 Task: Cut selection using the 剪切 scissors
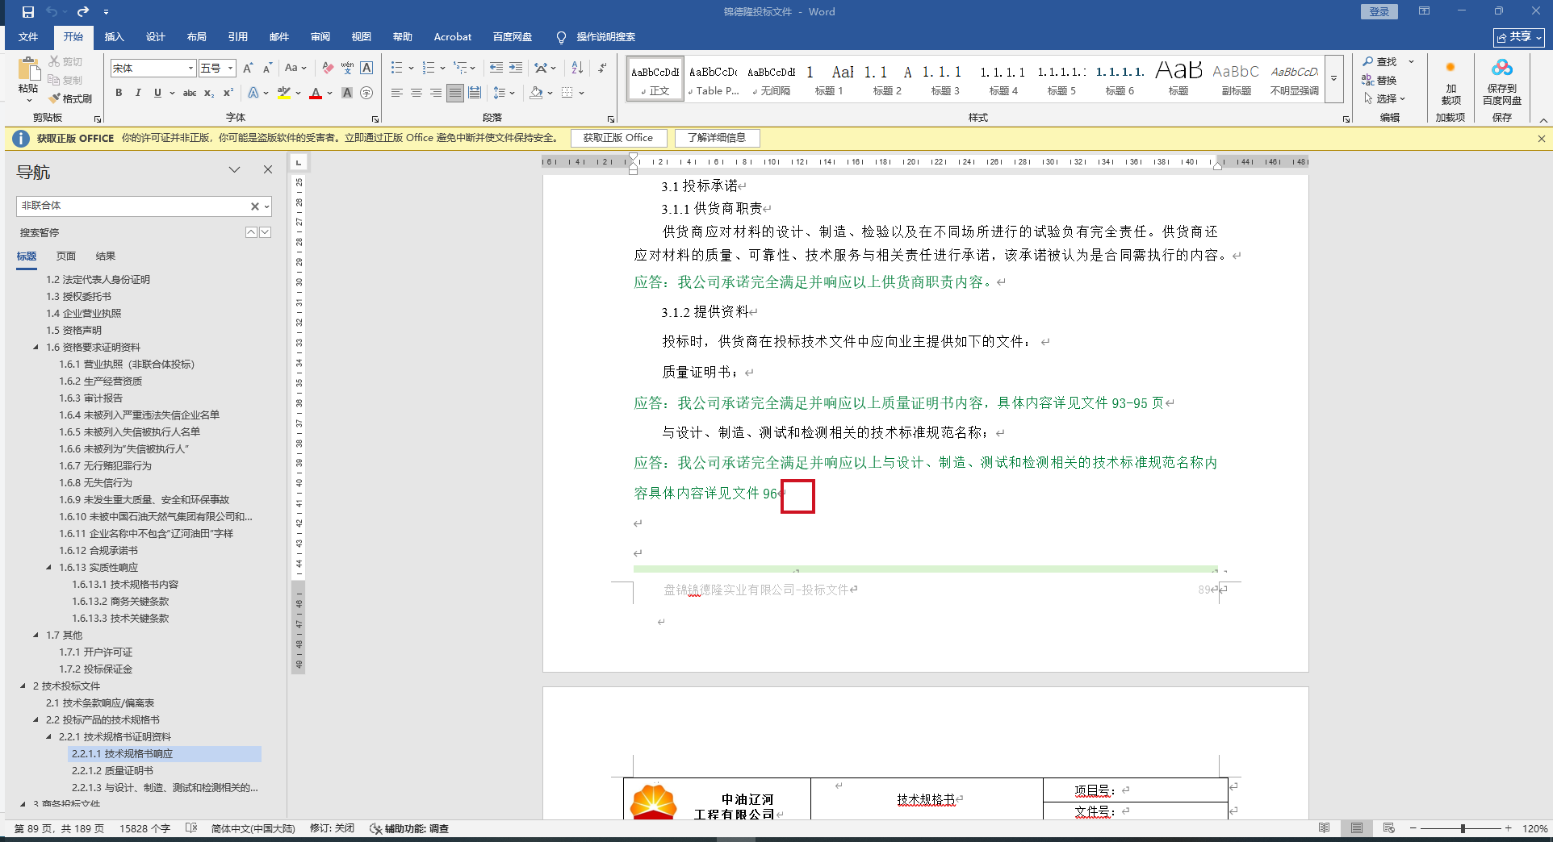(x=65, y=61)
